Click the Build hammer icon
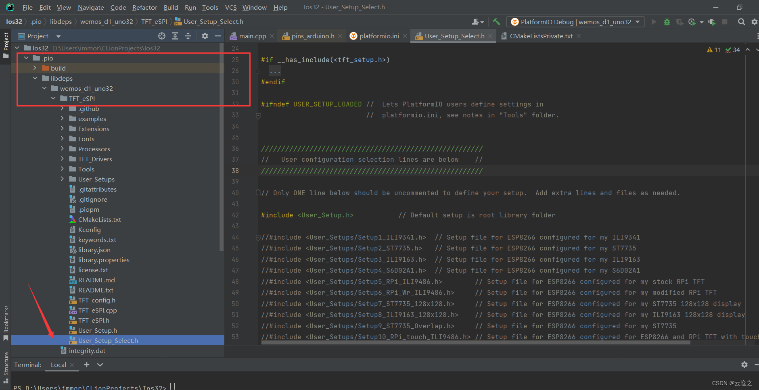The image size is (759, 390). pyautogui.click(x=496, y=22)
